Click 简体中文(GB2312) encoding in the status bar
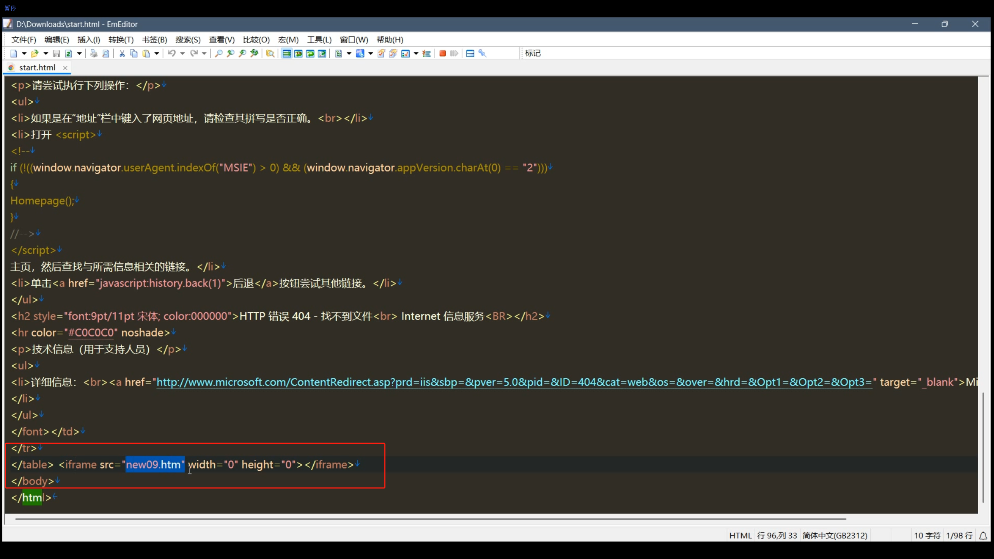The height and width of the screenshot is (559, 994). (x=835, y=535)
